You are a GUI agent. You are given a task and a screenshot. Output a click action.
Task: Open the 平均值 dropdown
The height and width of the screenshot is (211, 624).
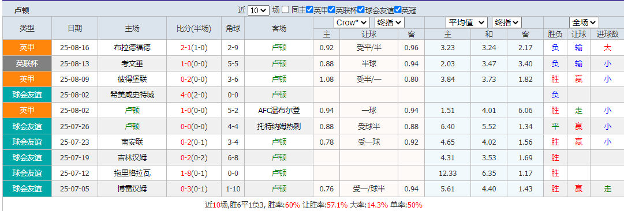(x=466, y=22)
